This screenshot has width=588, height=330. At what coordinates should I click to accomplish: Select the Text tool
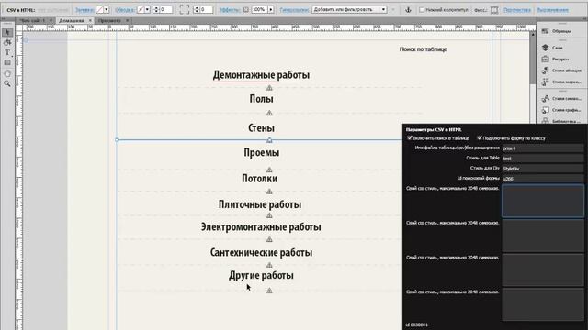7,53
